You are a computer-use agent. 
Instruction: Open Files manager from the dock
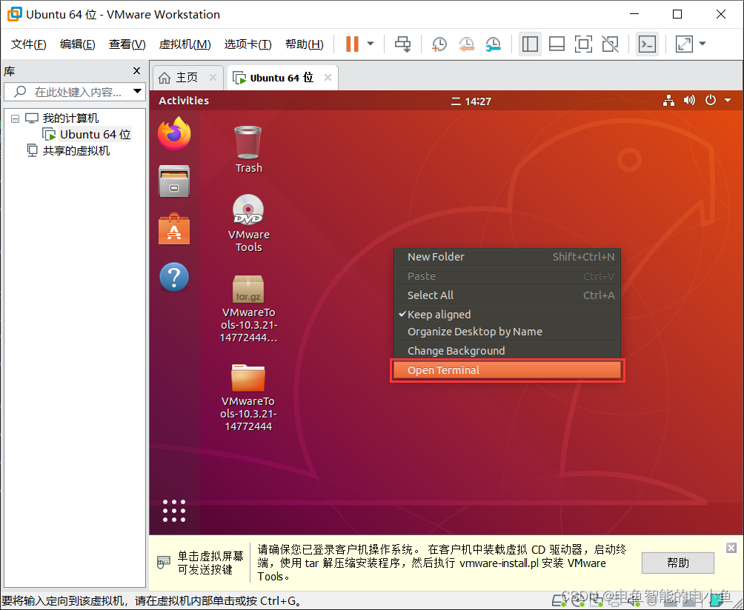[174, 181]
